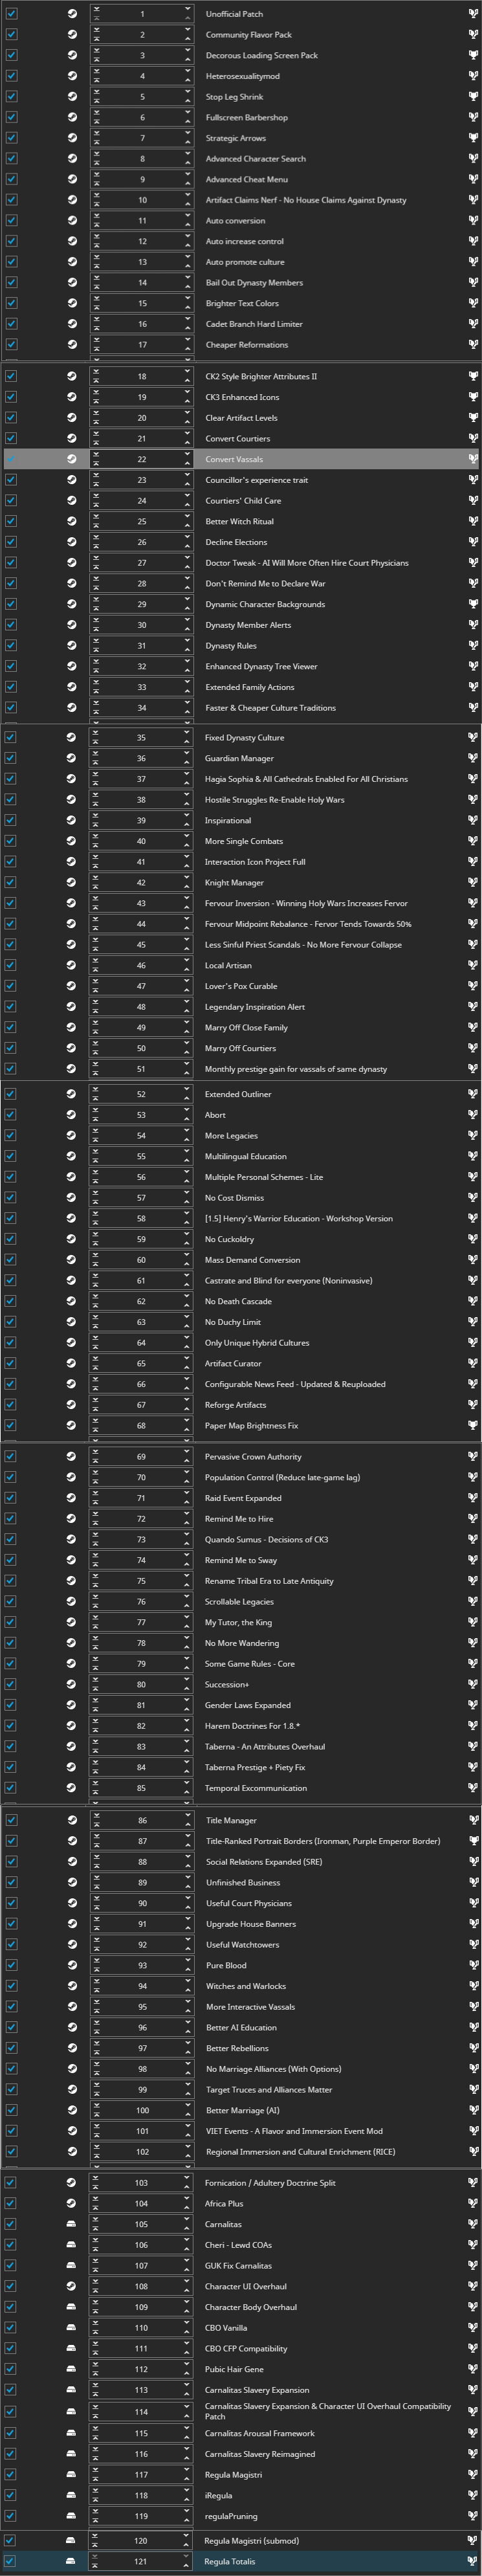482x2576 pixels.
Task: Click the Steam icon for Cheaper Reformations
Action: point(72,344)
